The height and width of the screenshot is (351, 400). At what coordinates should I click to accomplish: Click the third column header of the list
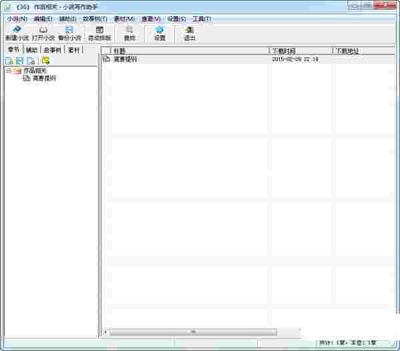[365, 51]
